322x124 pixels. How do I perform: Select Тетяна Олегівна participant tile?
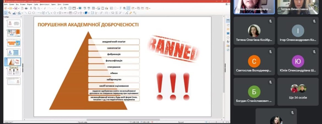254,31
